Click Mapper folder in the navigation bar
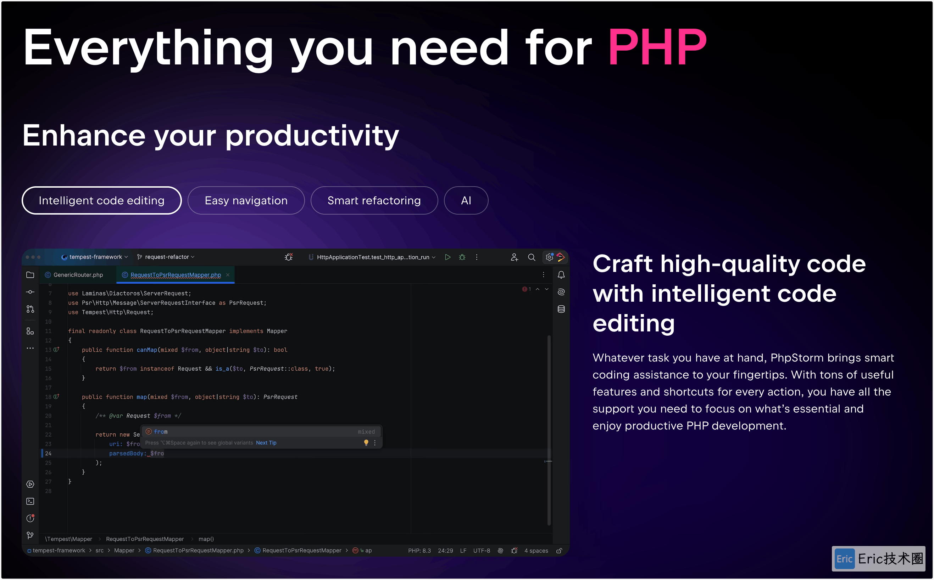This screenshot has height=580, width=934. coord(124,551)
